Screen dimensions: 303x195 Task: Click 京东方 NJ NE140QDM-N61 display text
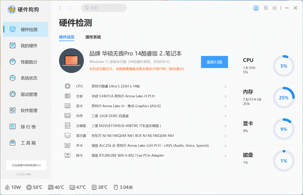pyautogui.click(x=133, y=136)
